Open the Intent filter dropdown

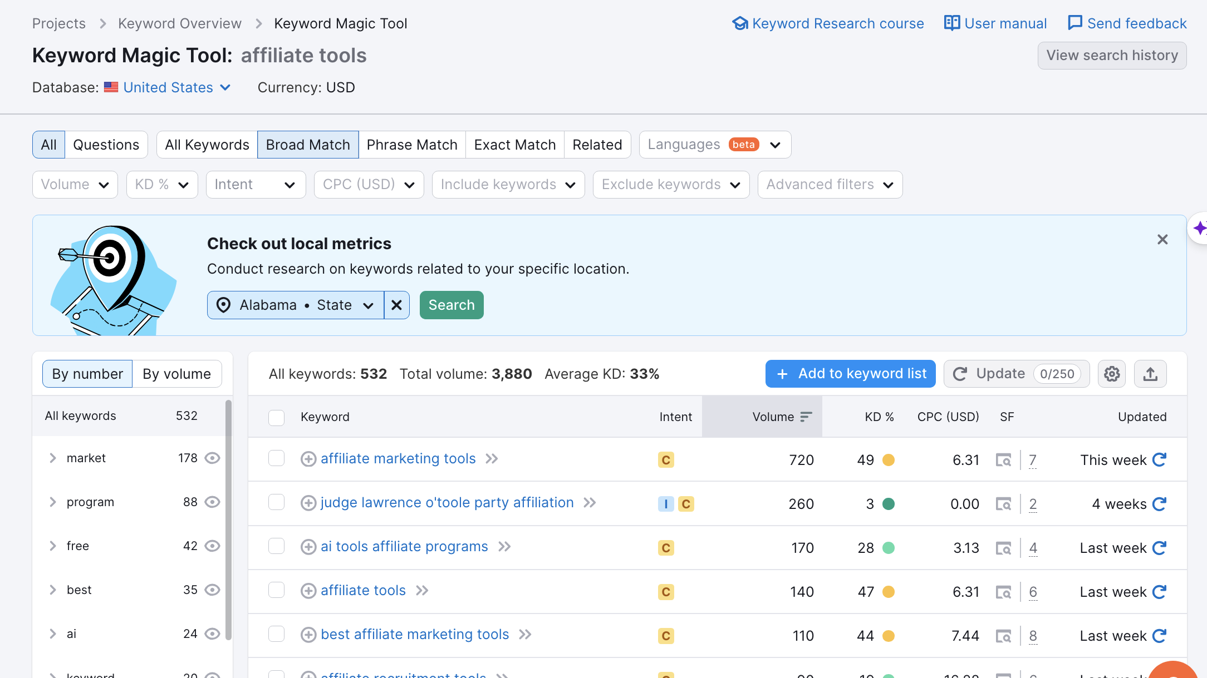[x=256, y=185]
